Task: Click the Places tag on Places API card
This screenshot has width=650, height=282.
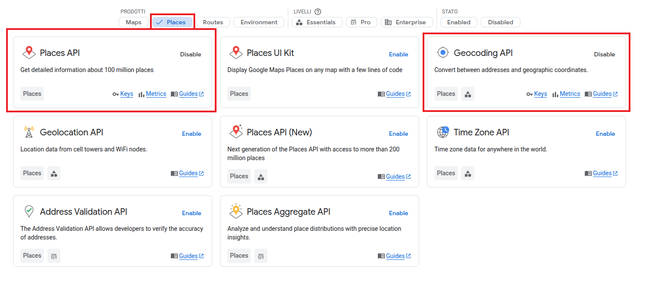Action: (32, 94)
